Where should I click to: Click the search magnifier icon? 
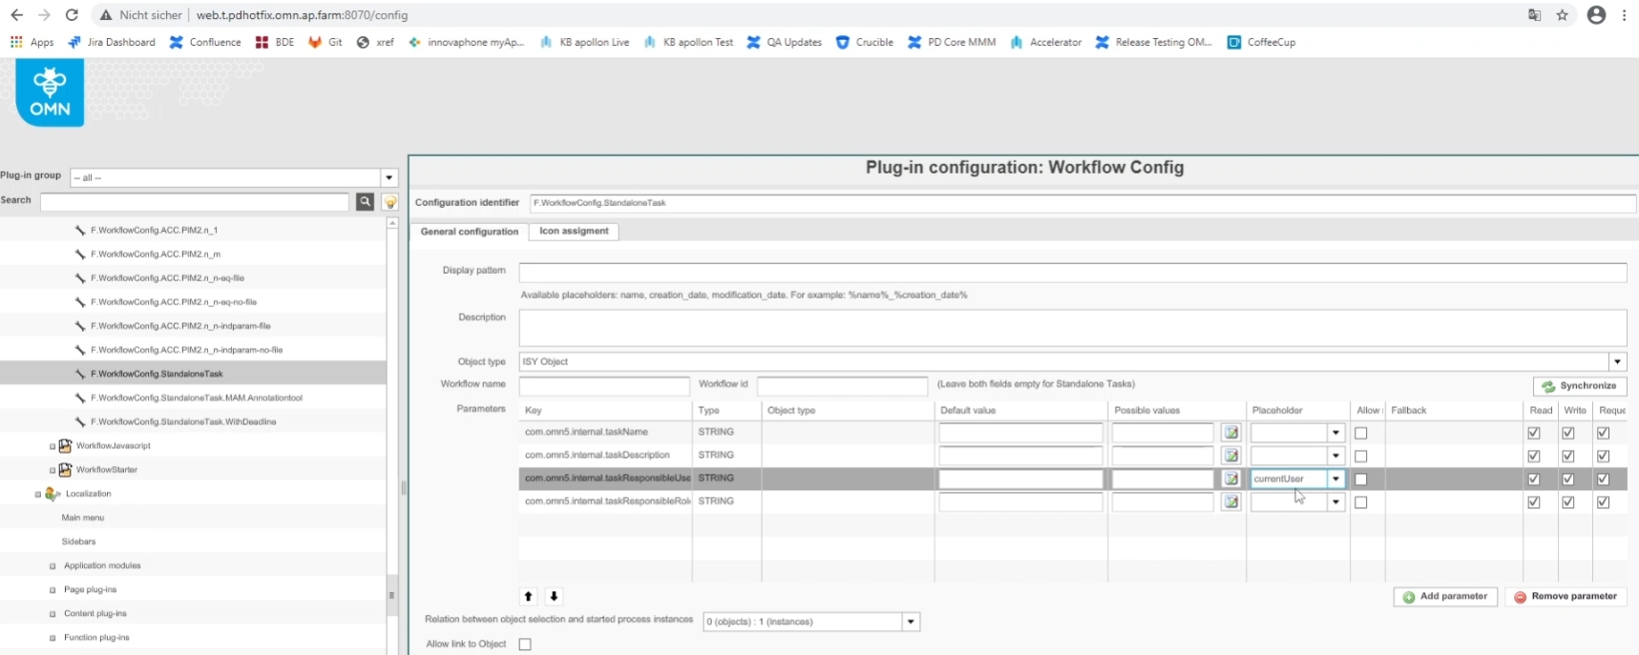365,201
